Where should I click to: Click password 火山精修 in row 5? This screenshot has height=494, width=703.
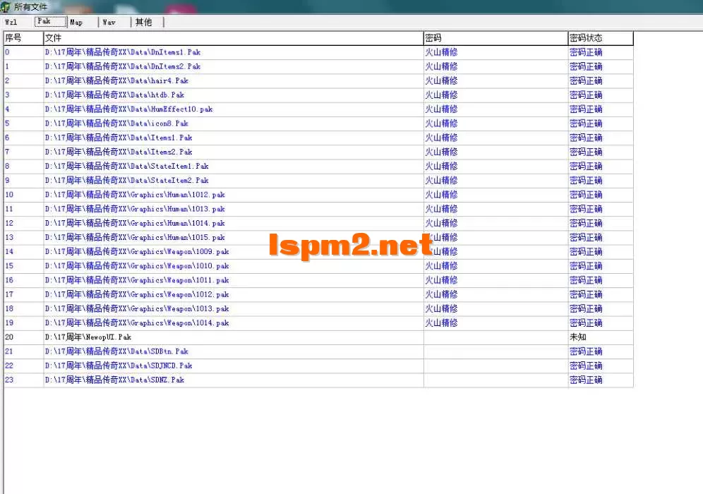pyautogui.click(x=441, y=123)
